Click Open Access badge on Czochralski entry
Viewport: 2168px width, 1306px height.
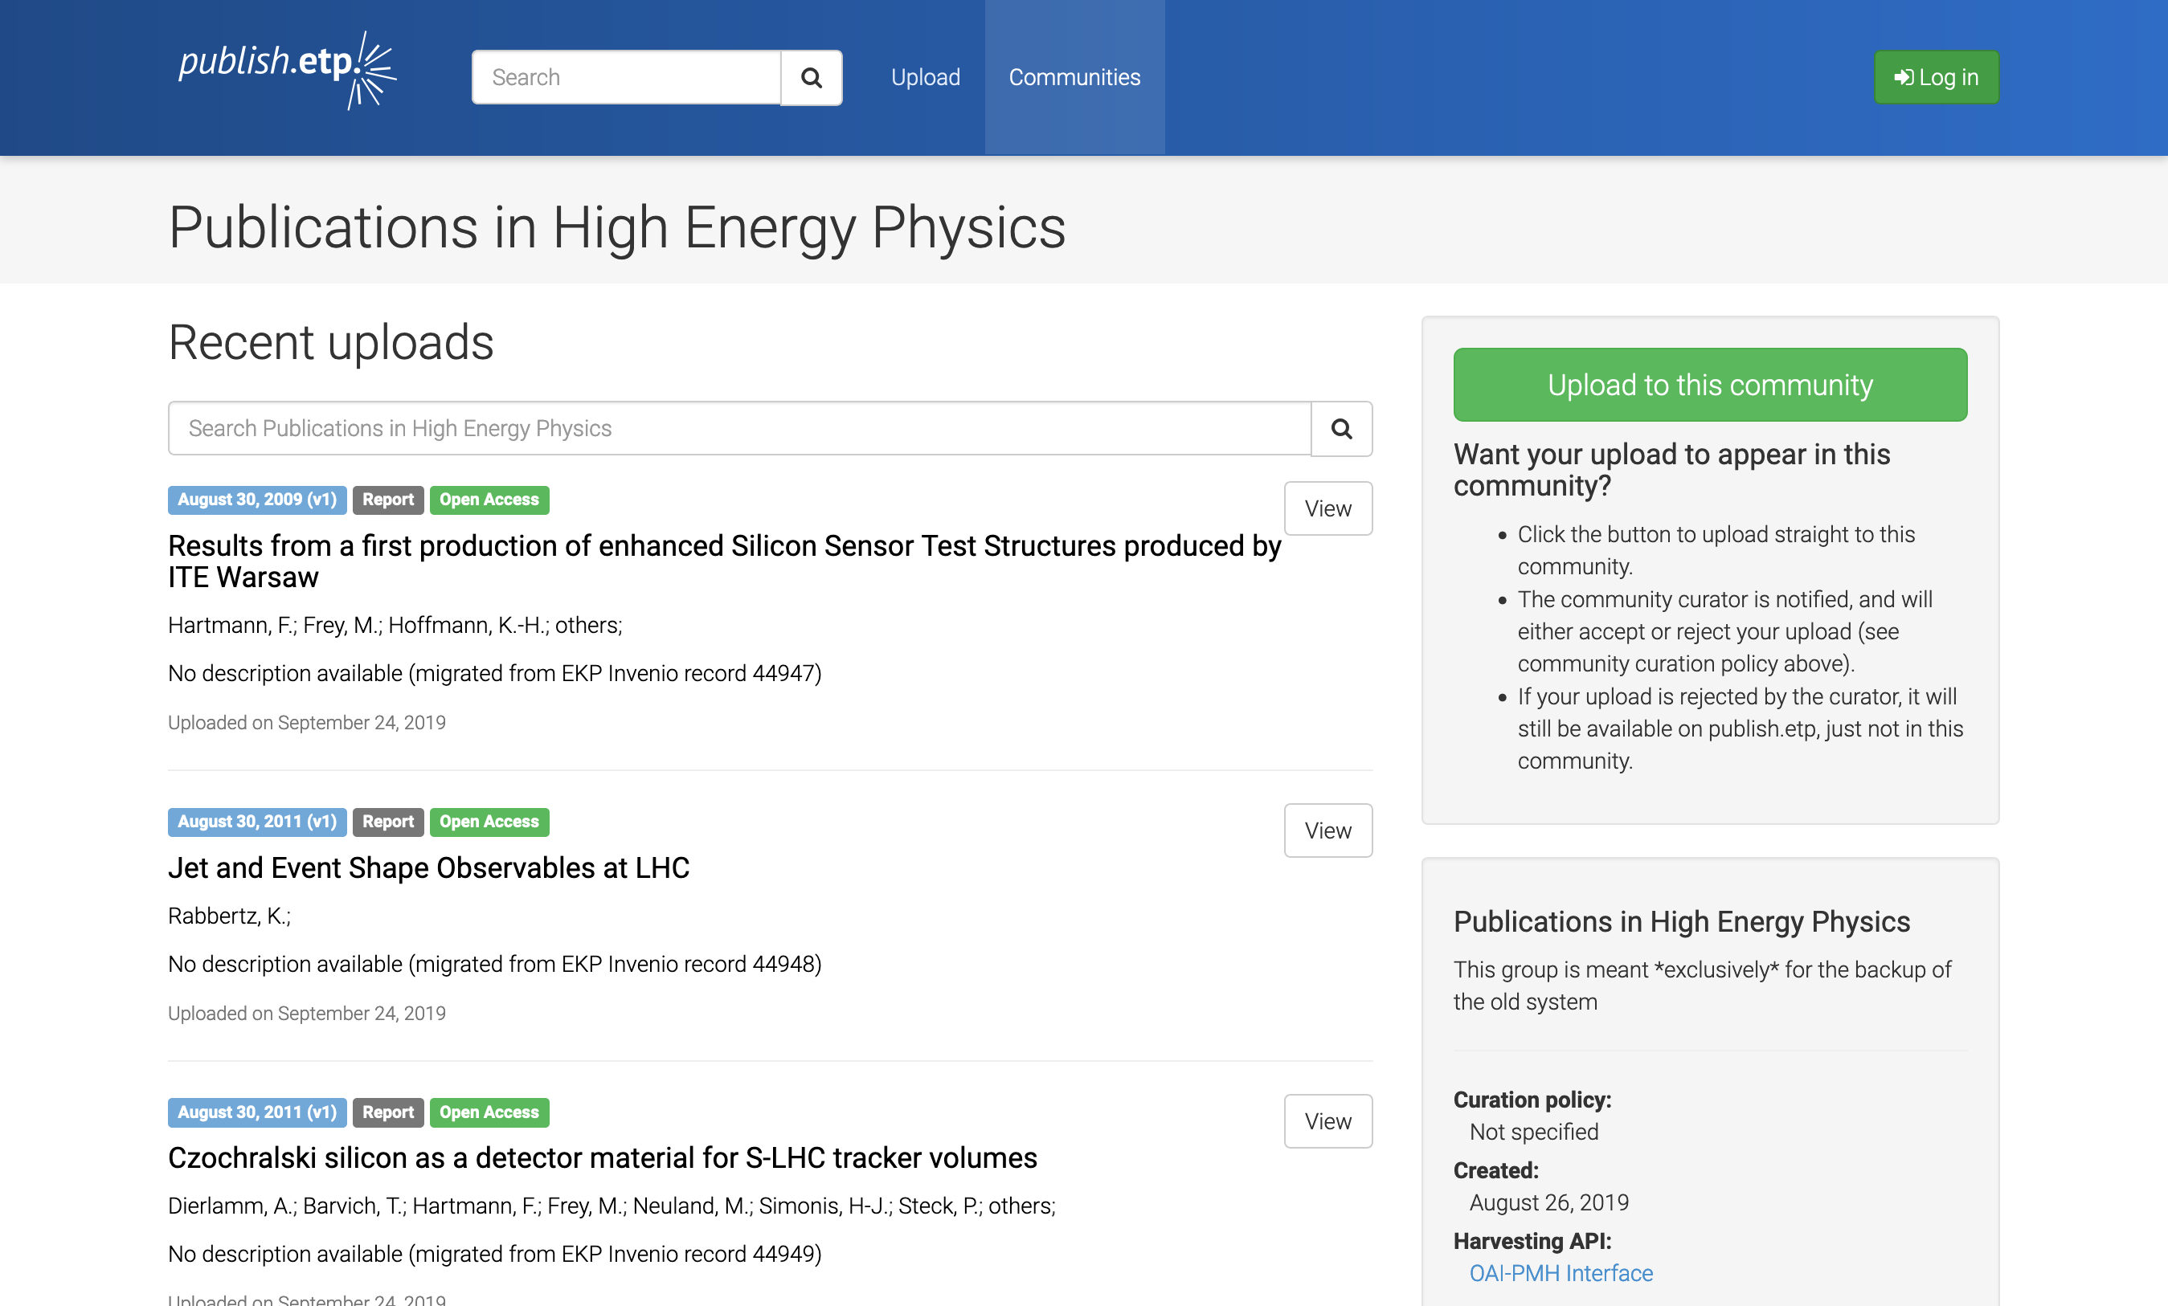[x=489, y=1112]
